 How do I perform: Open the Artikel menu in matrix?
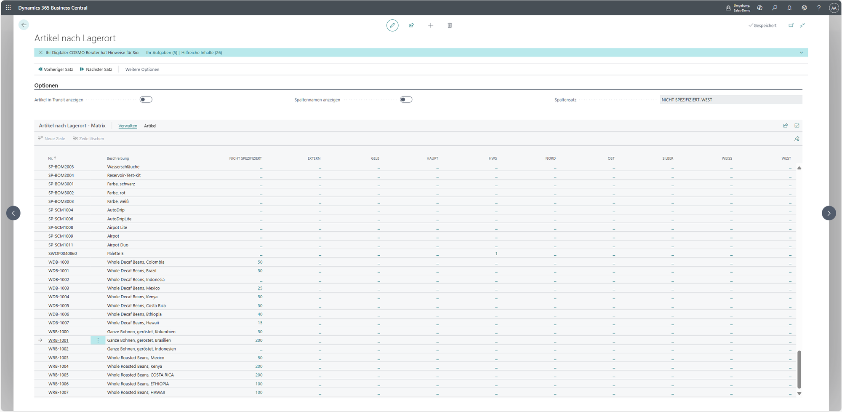click(x=150, y=126)
